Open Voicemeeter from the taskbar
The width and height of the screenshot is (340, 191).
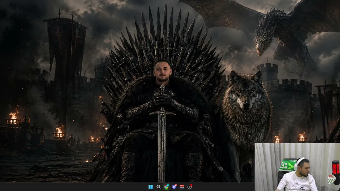182,187
